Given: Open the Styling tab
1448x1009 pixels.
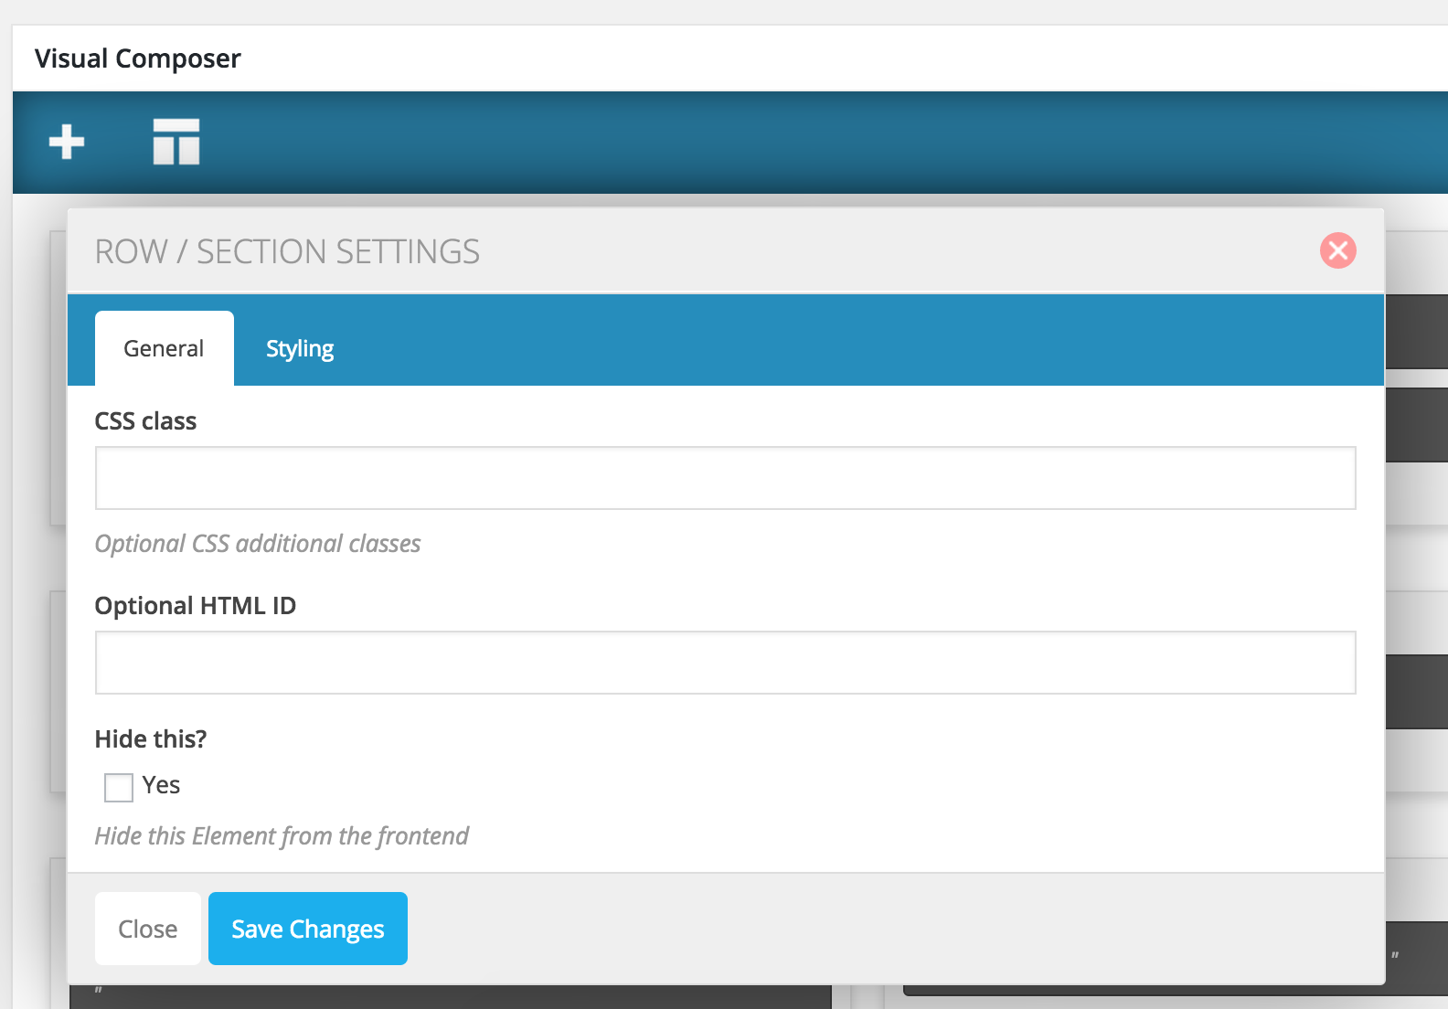Looking at the screenshot, I should (300, 348).
